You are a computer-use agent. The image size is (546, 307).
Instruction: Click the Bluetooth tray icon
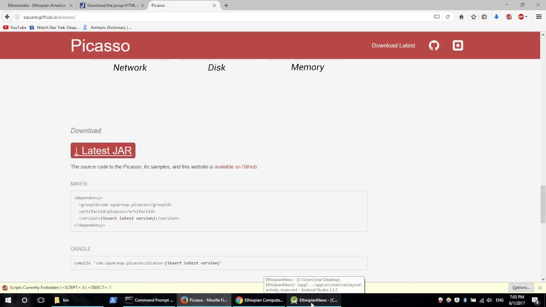(x=465, y=300)
